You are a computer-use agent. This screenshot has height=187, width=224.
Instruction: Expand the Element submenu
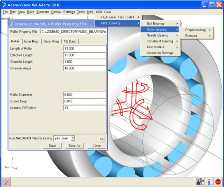[196, 36]
